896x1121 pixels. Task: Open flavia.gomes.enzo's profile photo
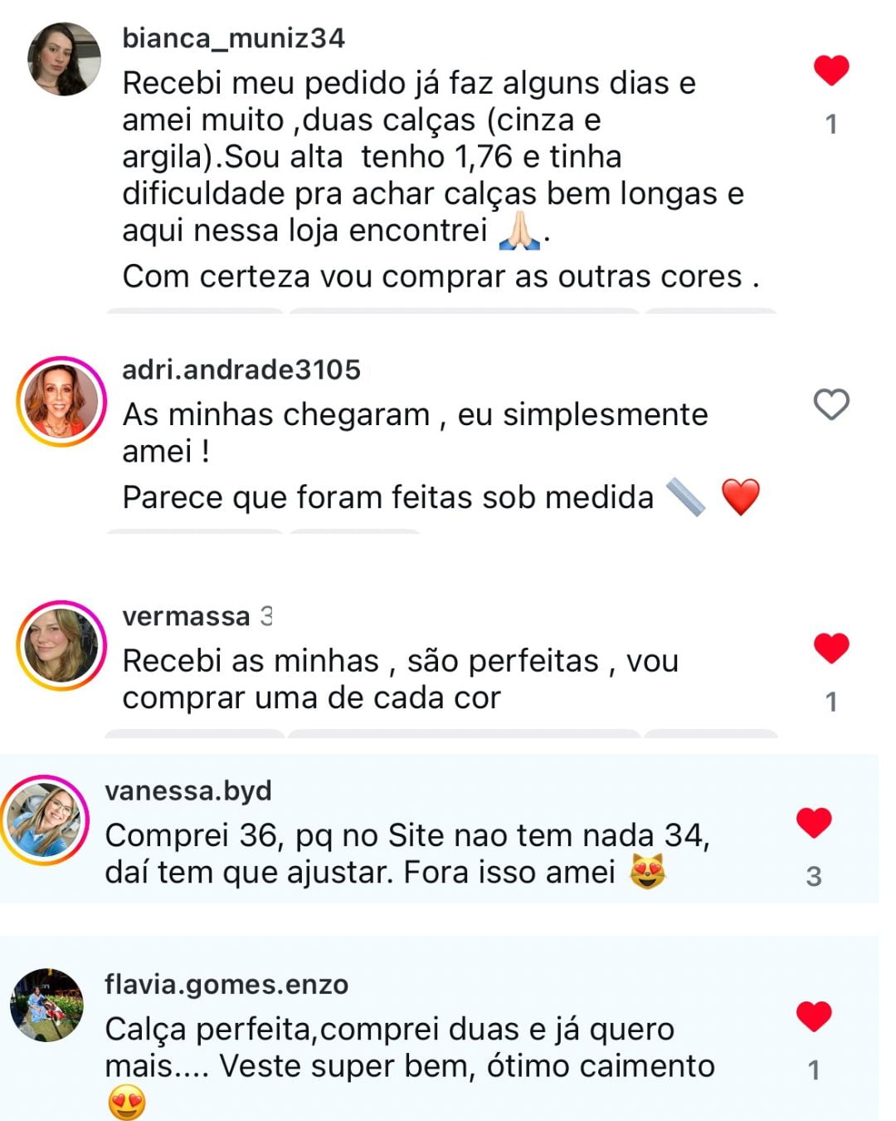coord(47,1005)
